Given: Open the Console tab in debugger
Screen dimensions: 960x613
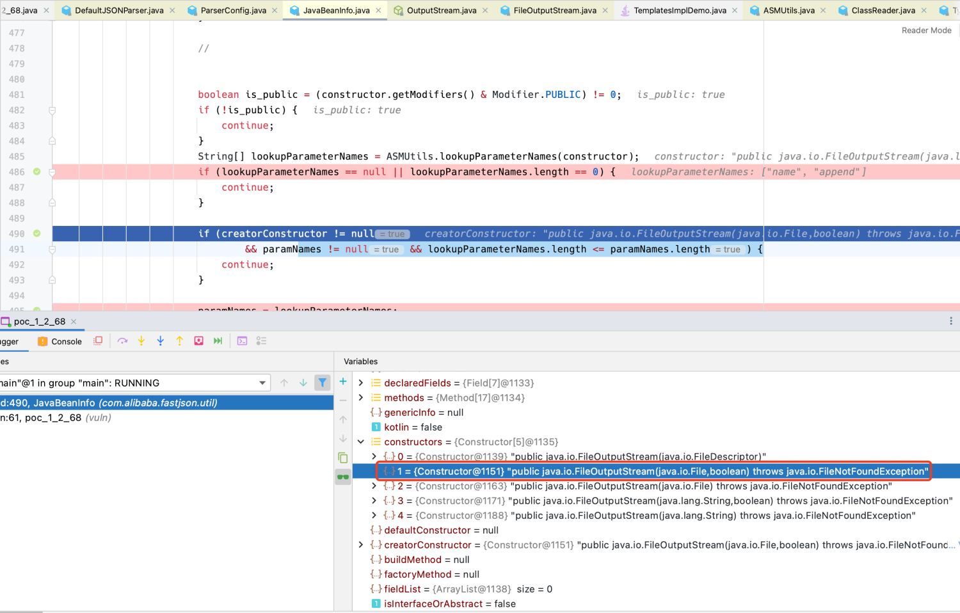Looking at the screenshot, I should [x=60, y=341].
